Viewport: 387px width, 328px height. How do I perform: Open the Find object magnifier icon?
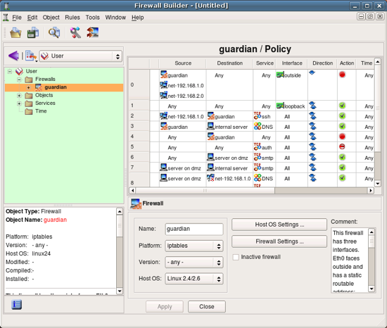tap(54, 32)
